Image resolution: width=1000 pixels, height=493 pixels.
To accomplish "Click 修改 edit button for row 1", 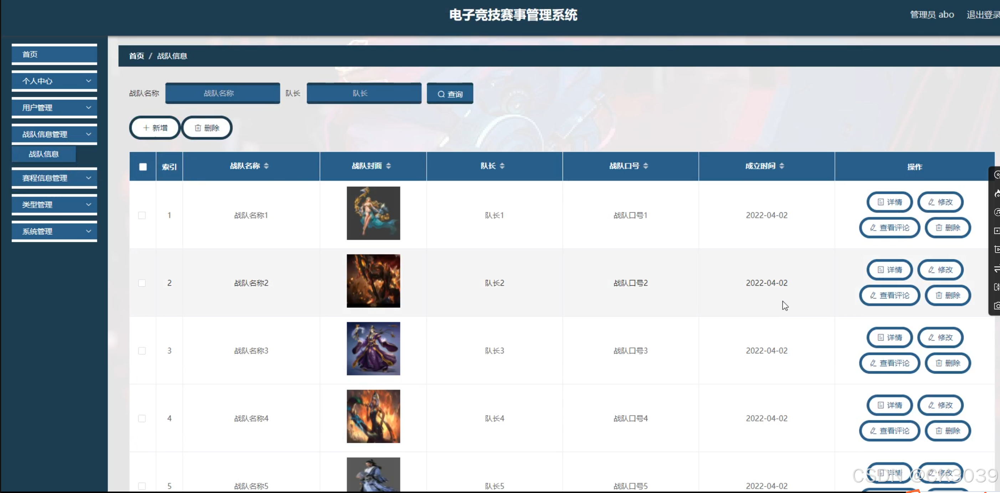I will 940,202.
